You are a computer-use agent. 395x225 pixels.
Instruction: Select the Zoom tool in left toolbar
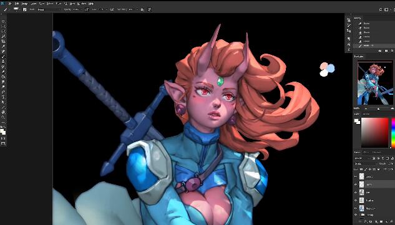coord(3,117)
